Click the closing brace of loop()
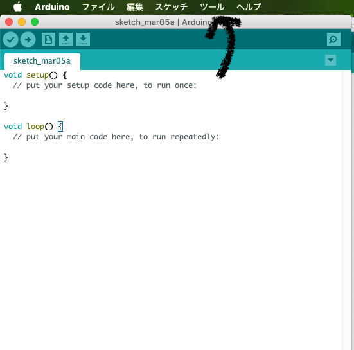 coord(6,157)
